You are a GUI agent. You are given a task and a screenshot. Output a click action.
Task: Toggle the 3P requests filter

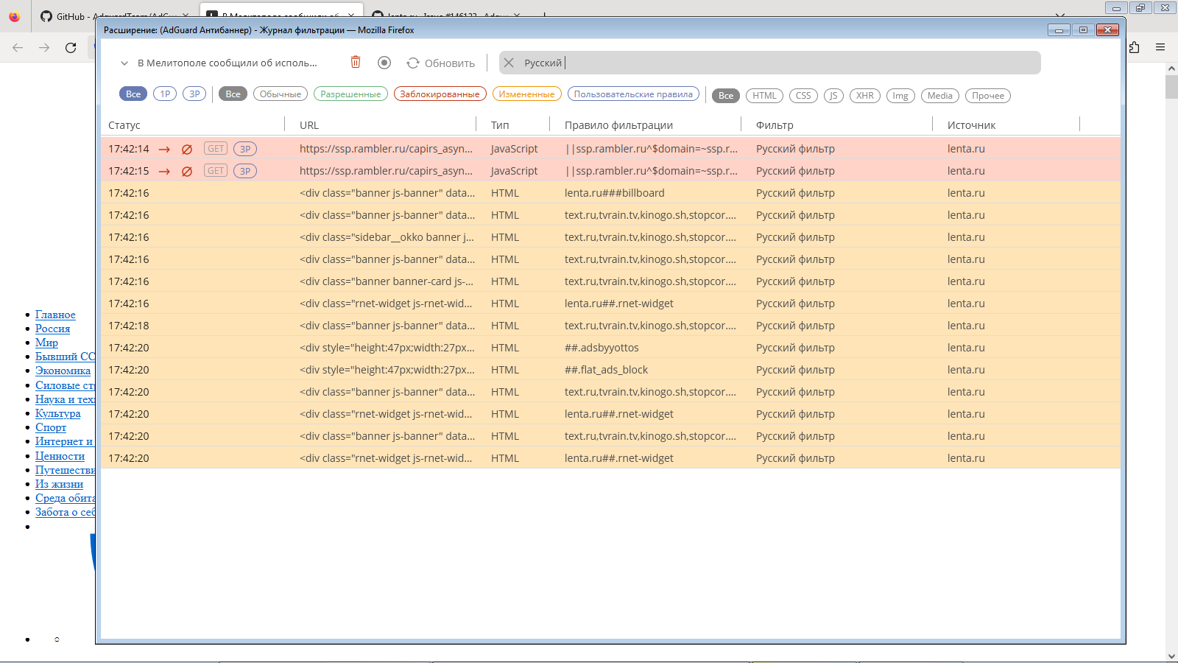(194, 94)
